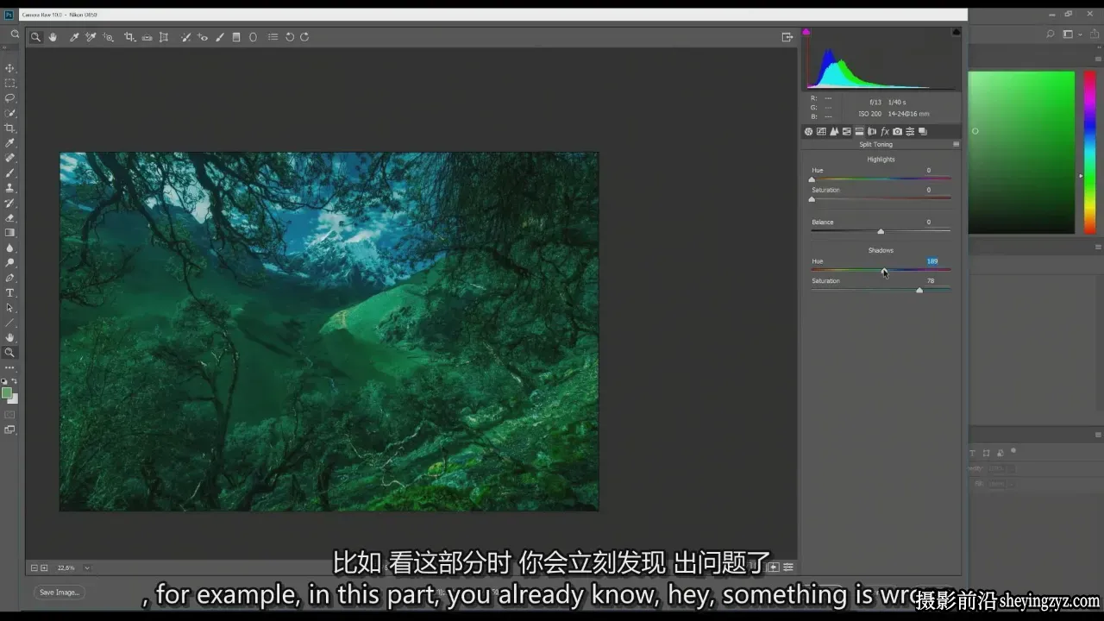Toggle full screen mode icon

pyautogui.click(x=787, y=37)
